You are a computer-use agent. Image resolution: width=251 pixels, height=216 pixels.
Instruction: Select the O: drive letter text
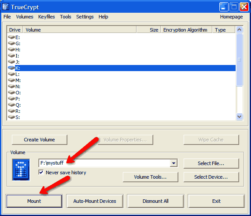pos(18,93)
